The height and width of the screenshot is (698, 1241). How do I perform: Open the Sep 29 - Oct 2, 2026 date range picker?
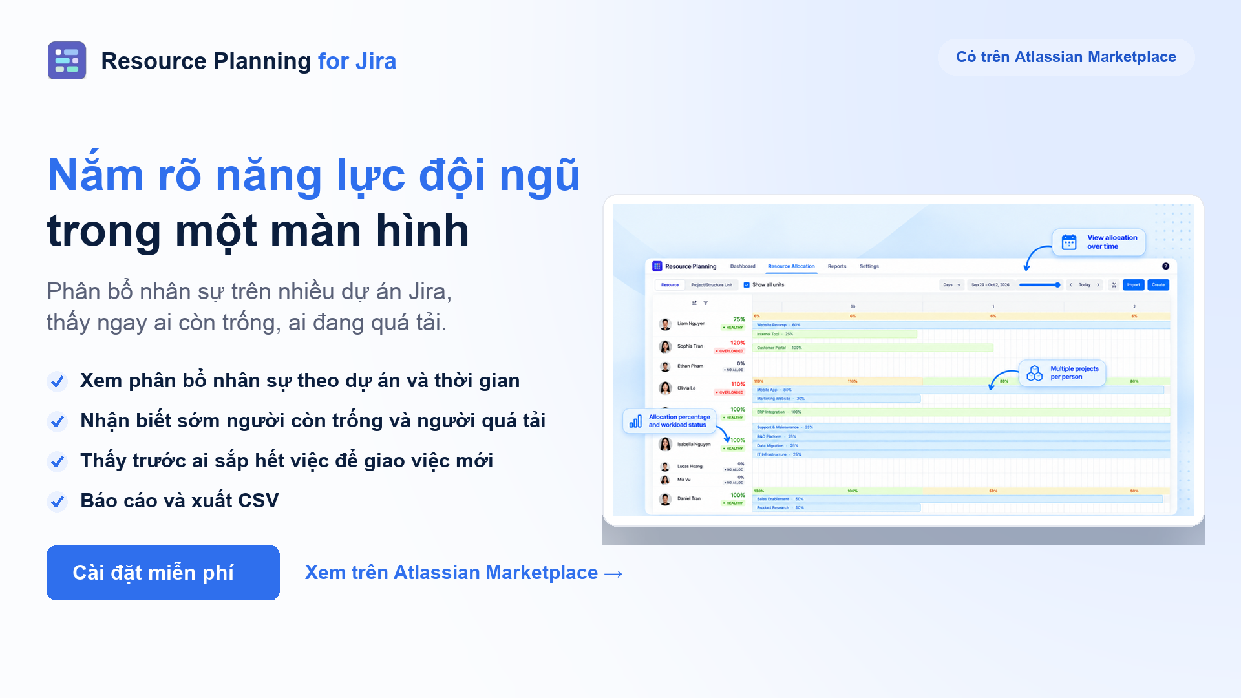click(990, 285)
